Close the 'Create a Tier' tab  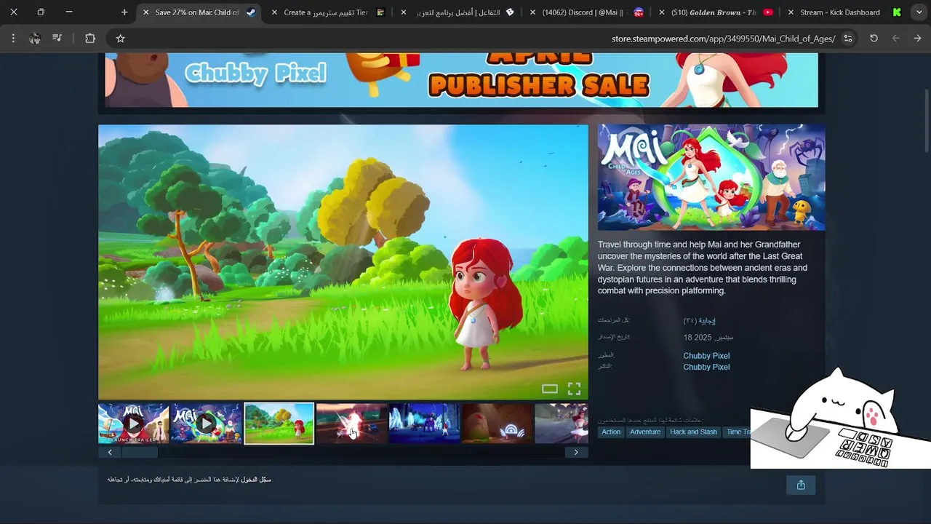[274, 12]
